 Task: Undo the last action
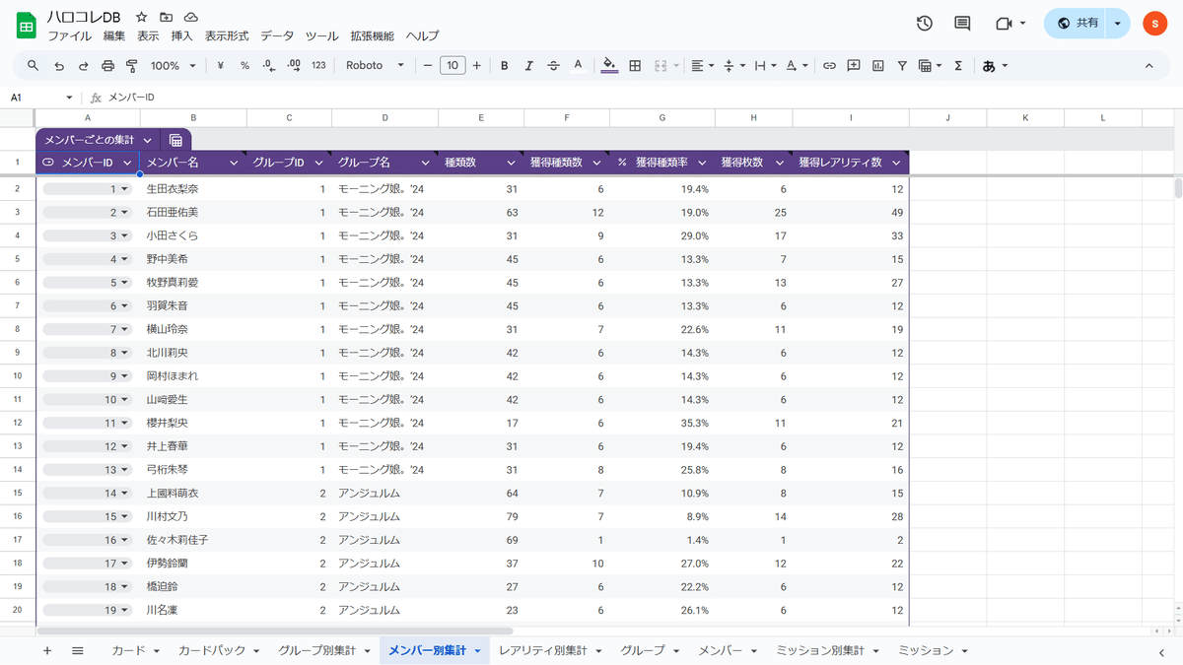59,66
